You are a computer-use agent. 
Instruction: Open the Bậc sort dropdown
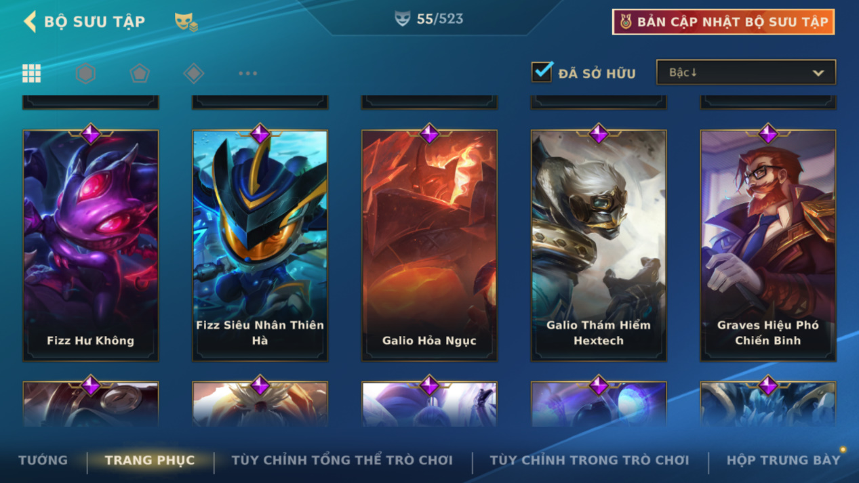[746, 72]
